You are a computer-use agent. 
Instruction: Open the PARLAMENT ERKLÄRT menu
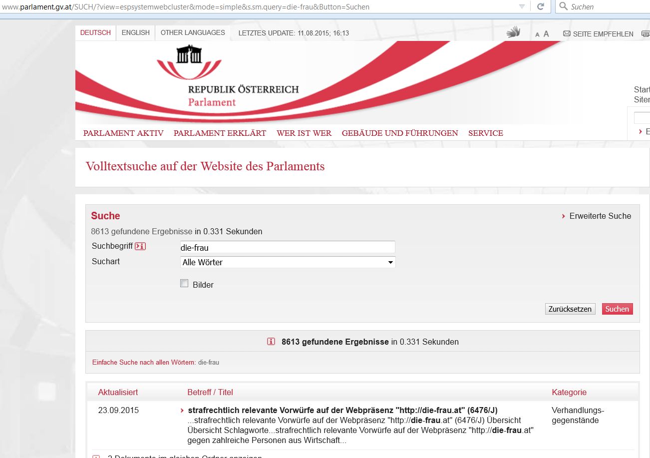pyautogui.click(x=220, y=133)
